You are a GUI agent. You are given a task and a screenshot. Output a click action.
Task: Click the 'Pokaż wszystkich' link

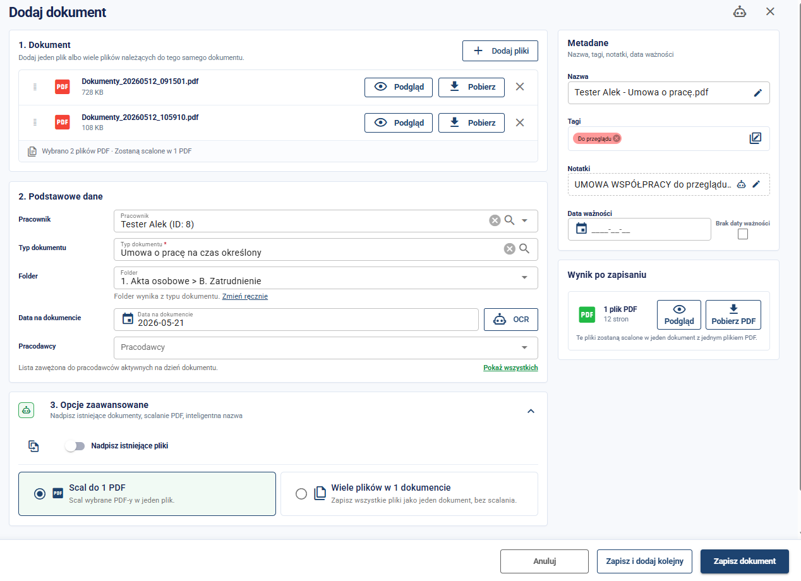click(x=510, y=368)
